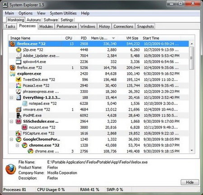Click the Everything-1.2.1.3 process icon
The image size is (203, 195).
18,97
